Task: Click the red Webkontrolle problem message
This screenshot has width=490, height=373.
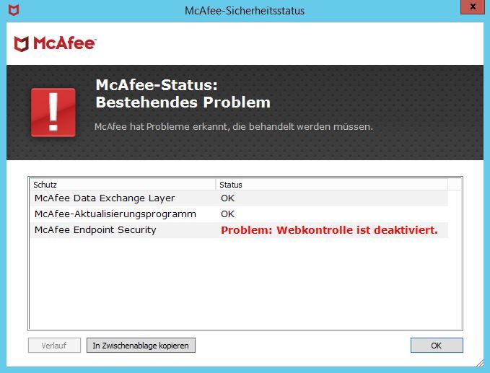Action: coord(329,231)
